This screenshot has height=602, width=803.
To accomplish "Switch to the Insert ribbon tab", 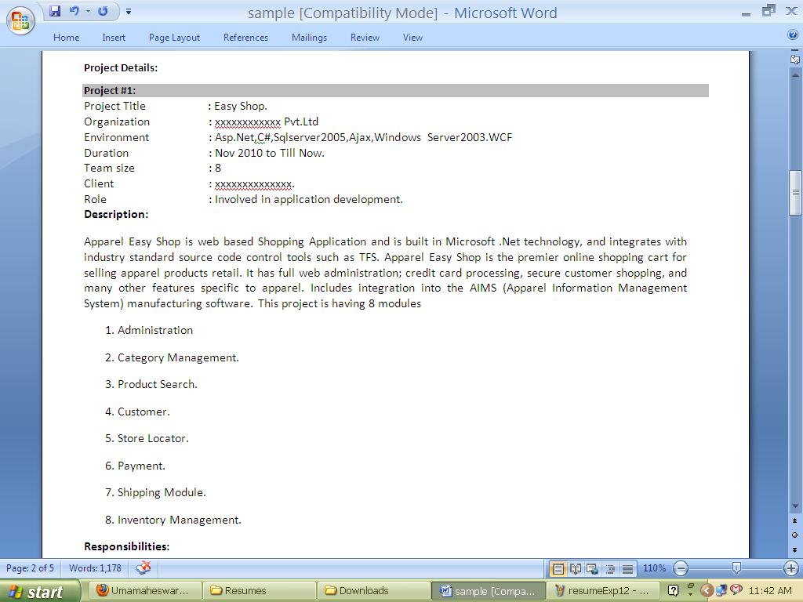I will pyautogui.click(x=114, y=38).
